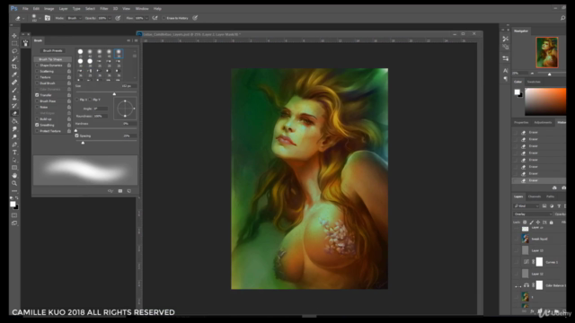Enable the Shape Dynamics checkbox

coord(37,65)
